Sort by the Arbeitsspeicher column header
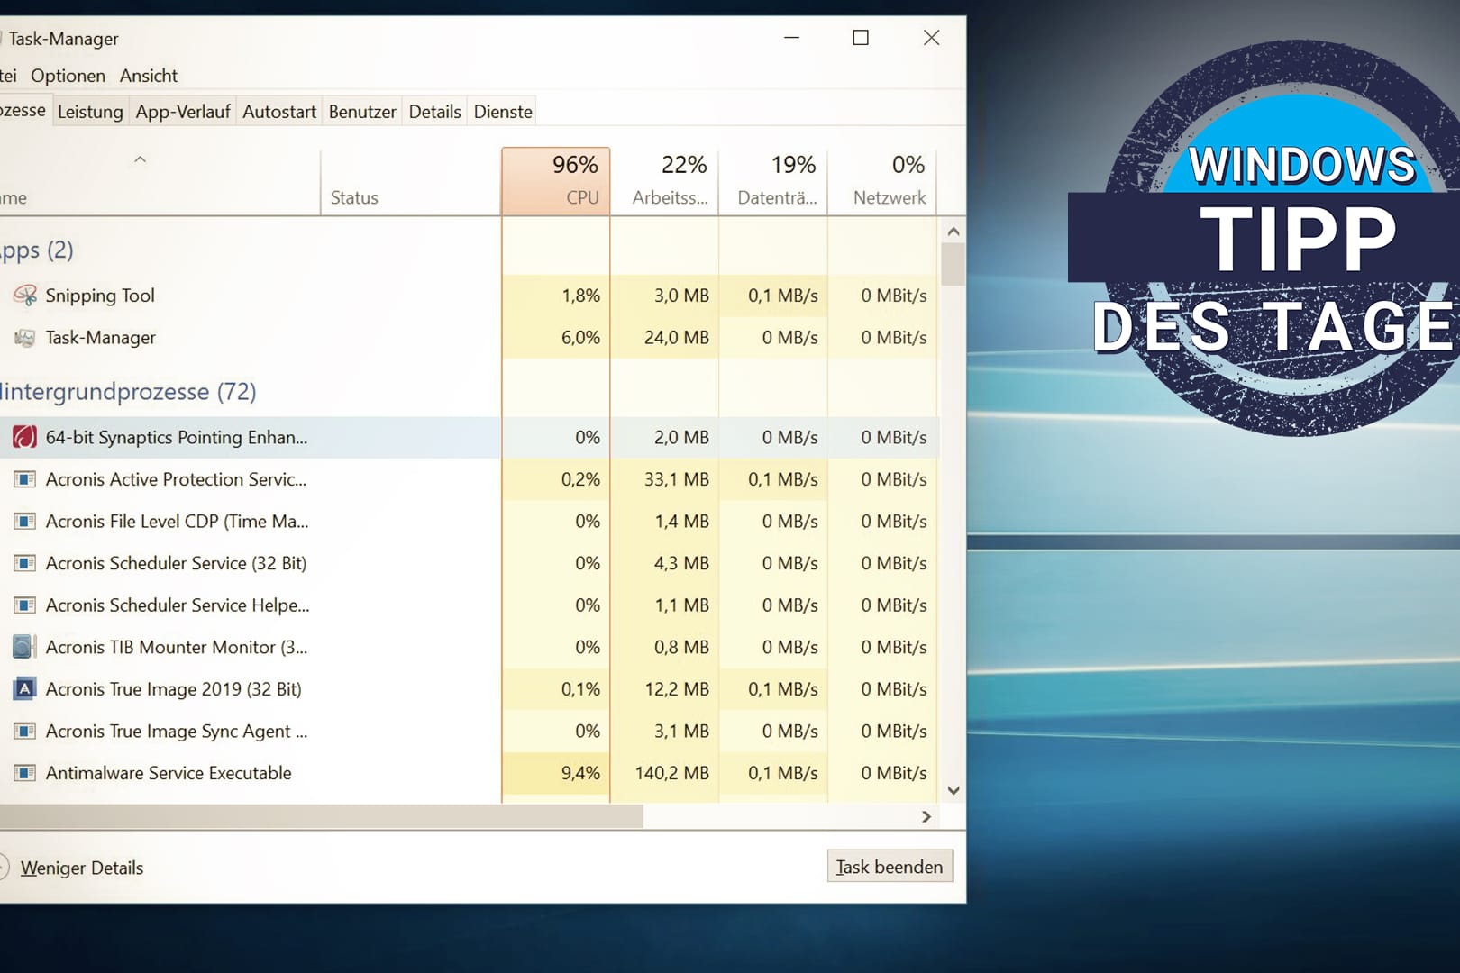Image resolution: width=1460 pixels, height=973 pixels. pos(665,181)
